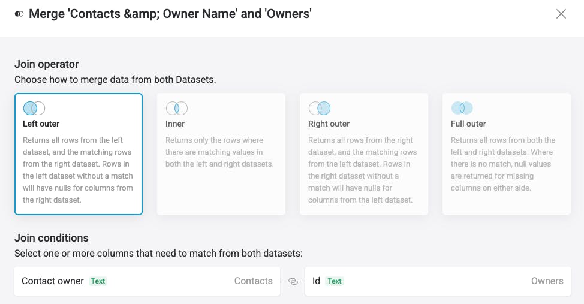584x304 pixels.
Task: Open the Contact owner column dropdown
Action: point(147,281)
